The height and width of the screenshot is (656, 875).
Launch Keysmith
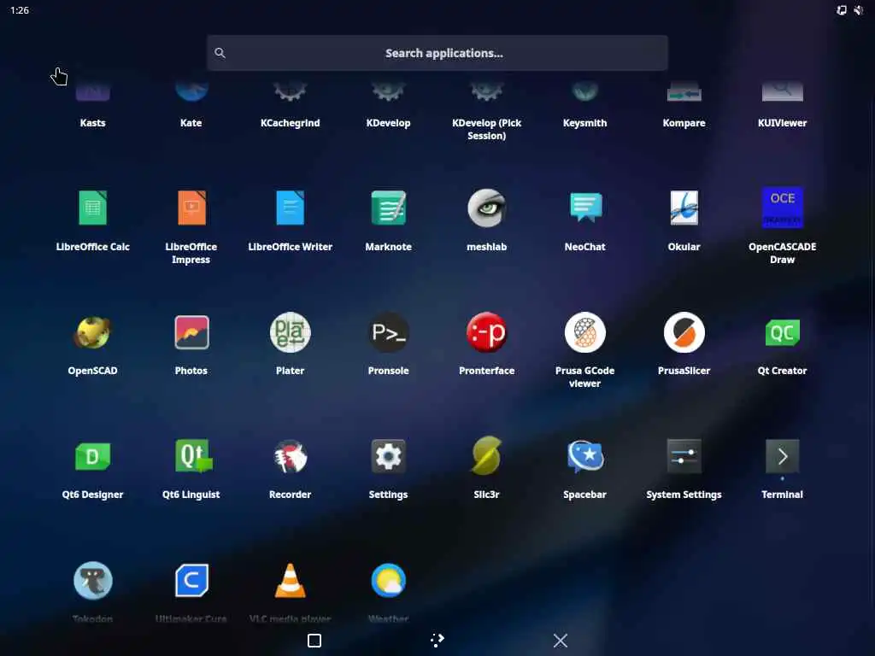click(x=584, y=106)
